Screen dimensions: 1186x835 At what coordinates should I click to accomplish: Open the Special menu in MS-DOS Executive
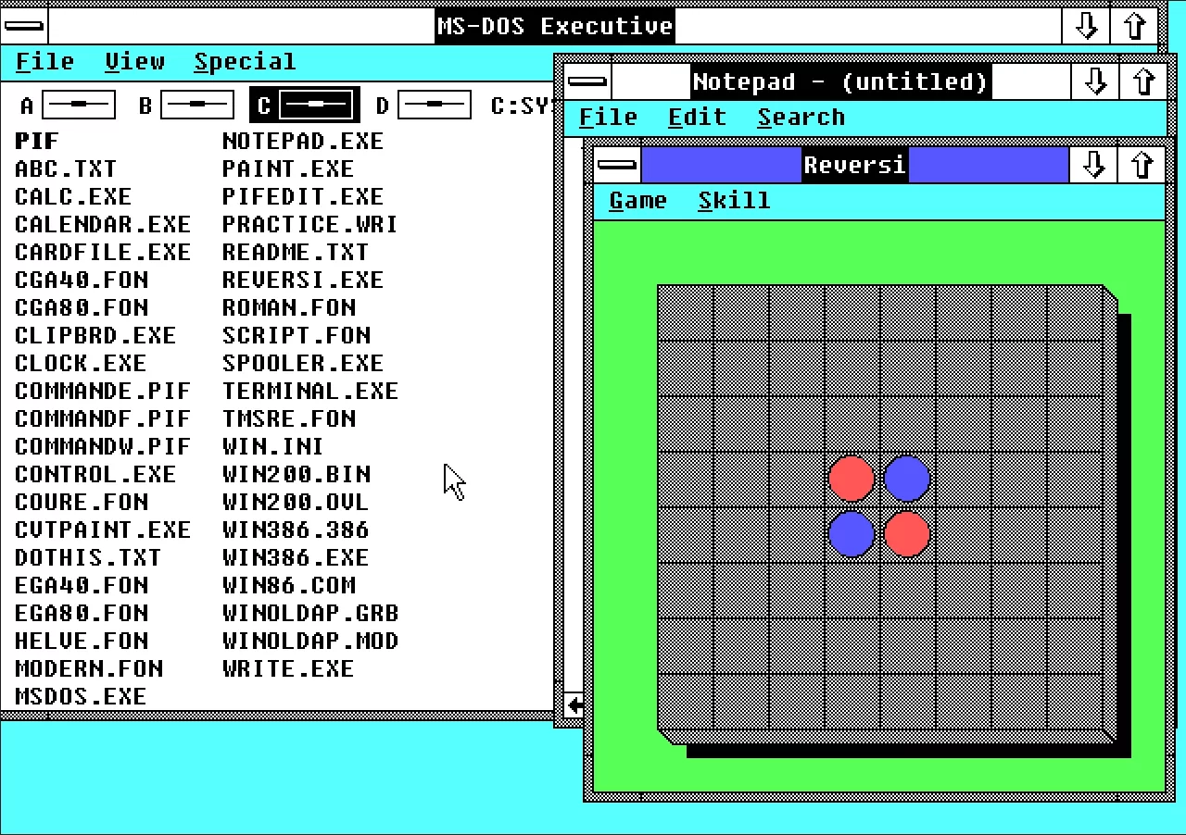[246, 62]
